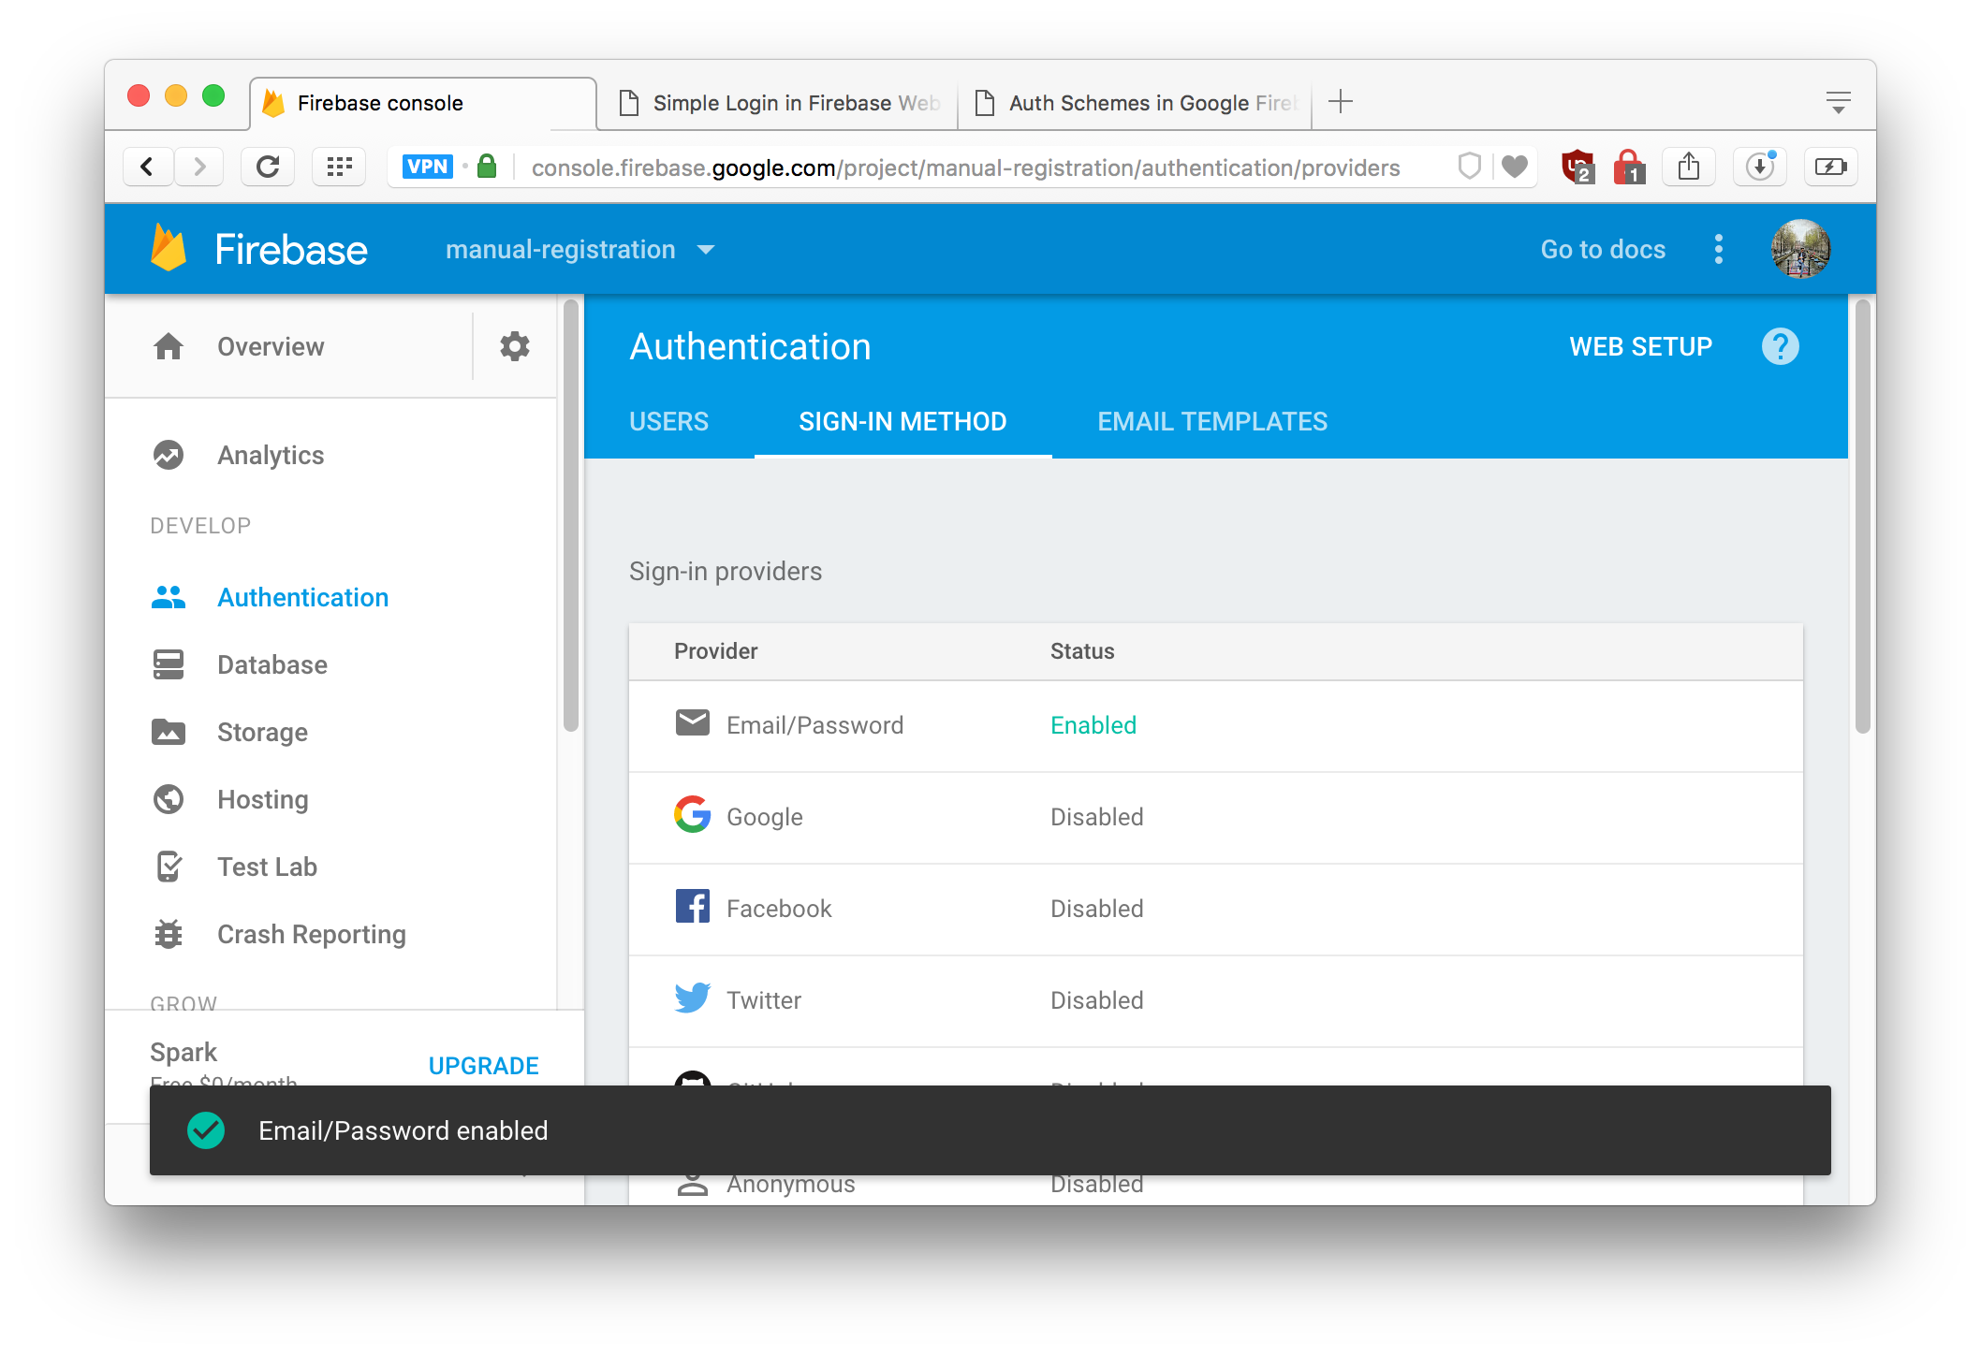Open a new tab with plus button
This screenshot has width=1981, height=1355.
[1341, 101]
